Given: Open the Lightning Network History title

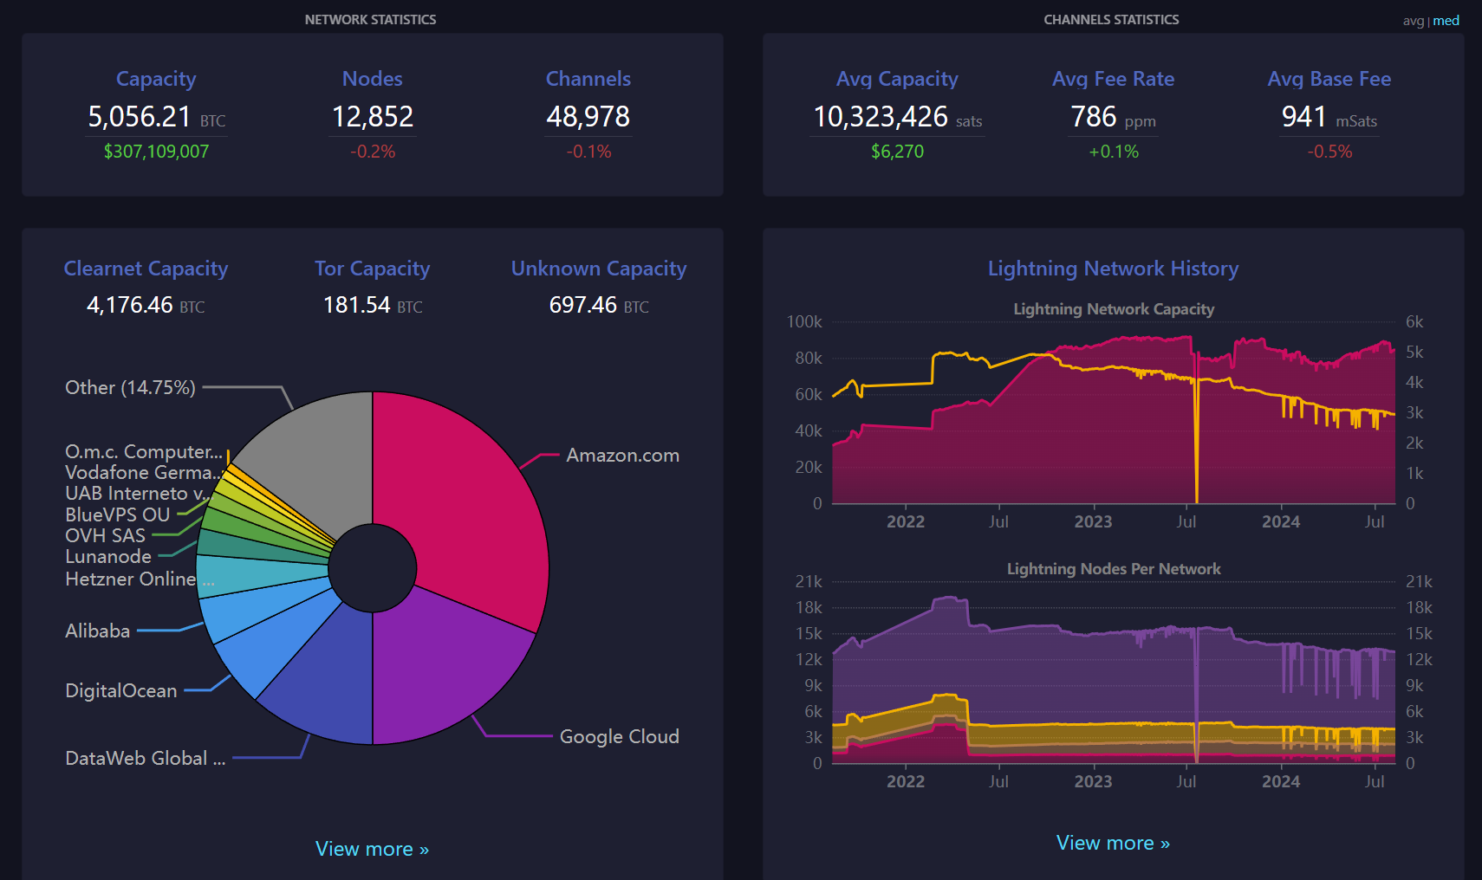Looking at the screenshot, I should coord(1113,269).
